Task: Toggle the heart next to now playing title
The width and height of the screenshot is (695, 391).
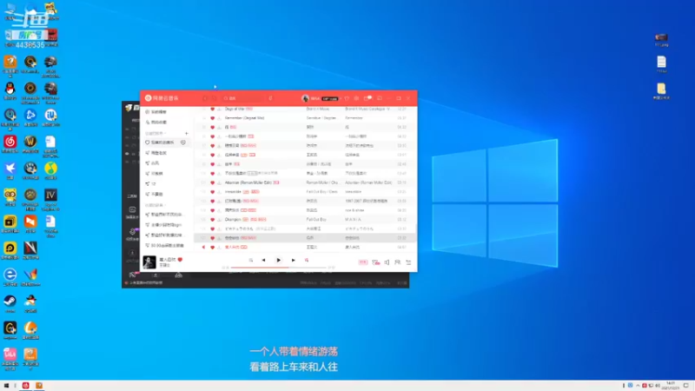Action: [180, 259]
